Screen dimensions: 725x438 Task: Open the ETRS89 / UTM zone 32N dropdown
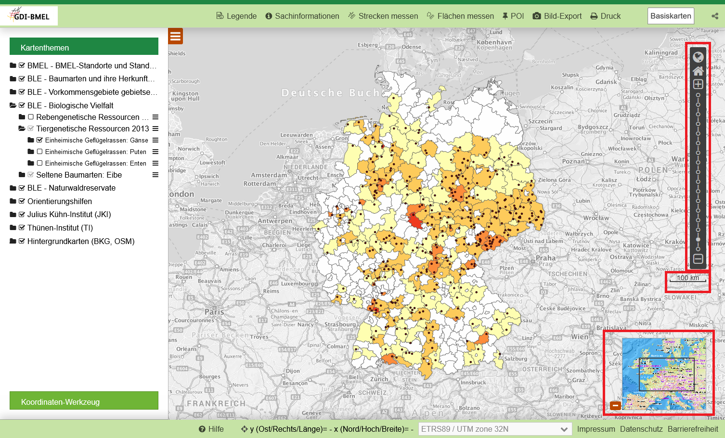coord(495,429)
